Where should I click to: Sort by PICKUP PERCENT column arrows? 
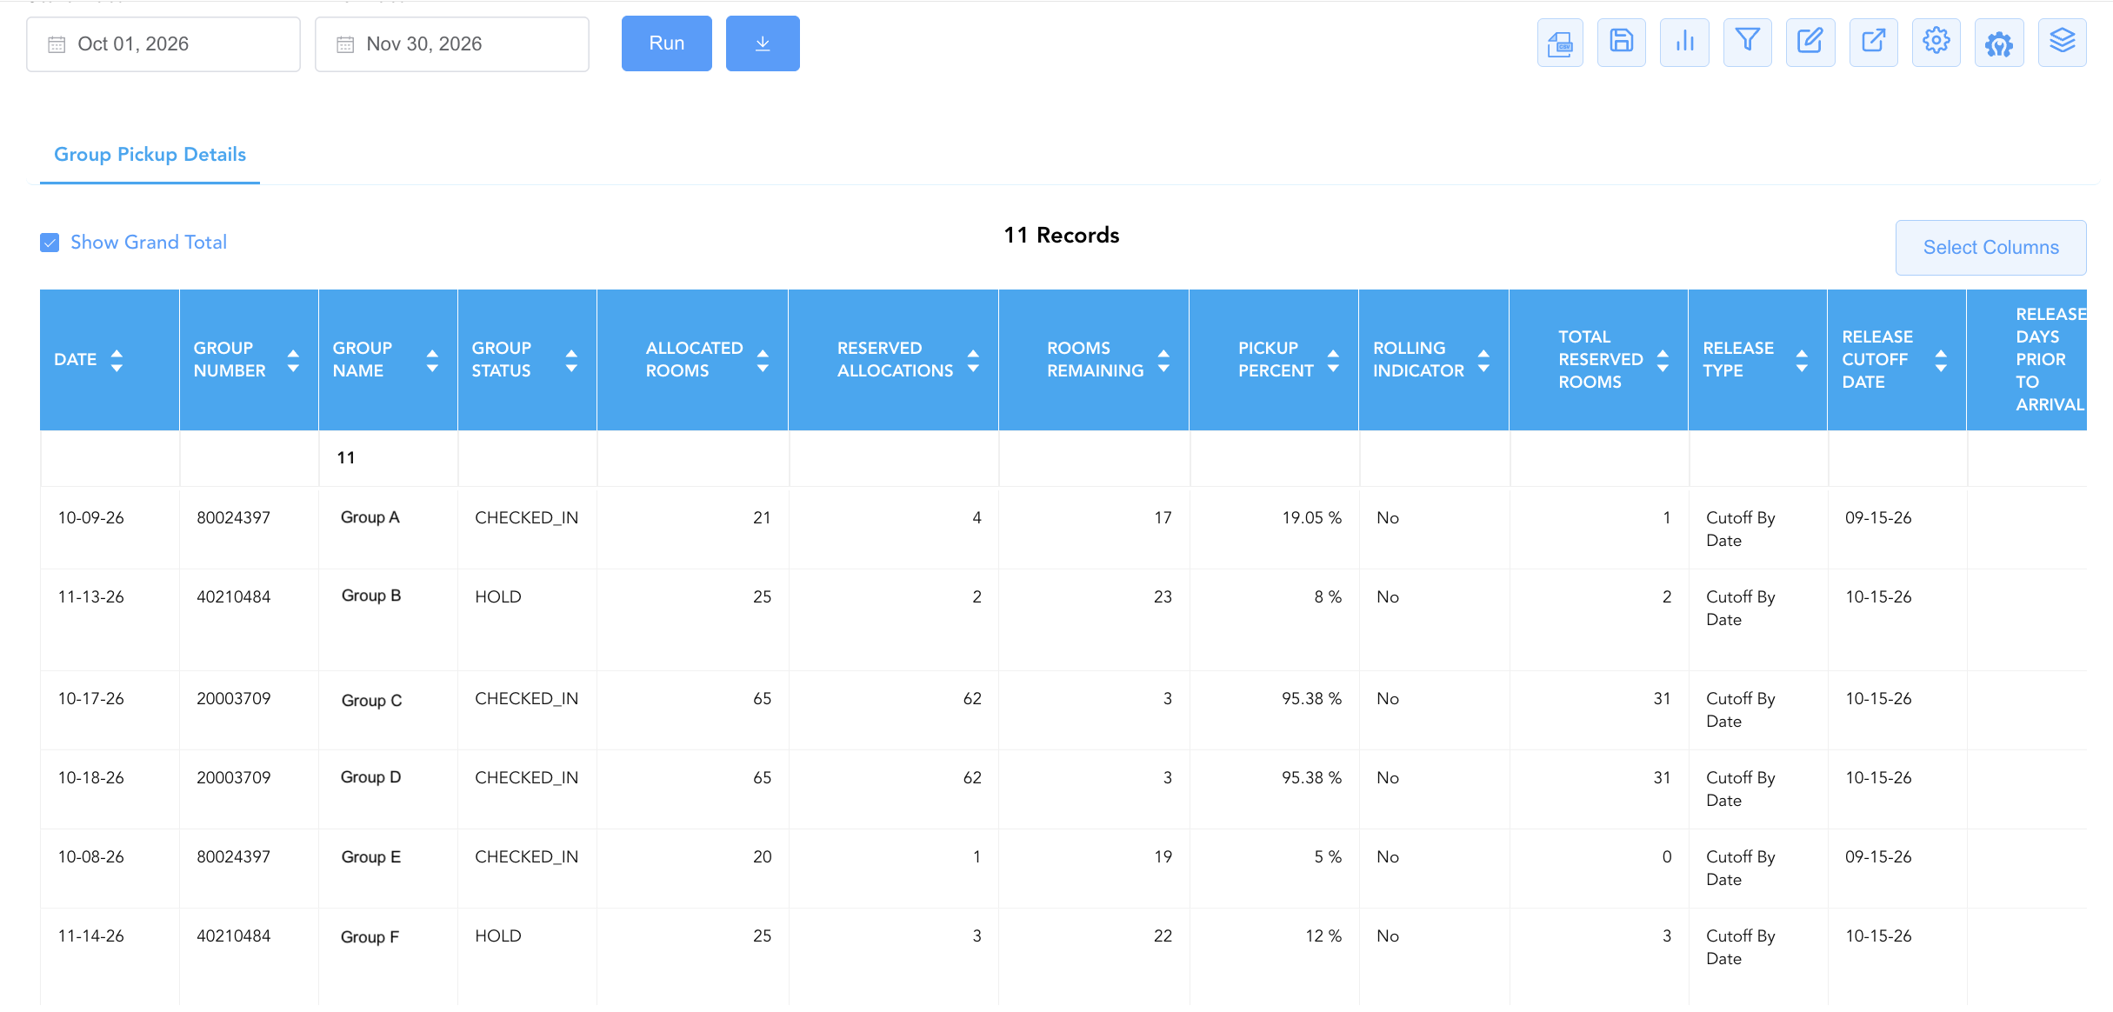(1333, 360)
